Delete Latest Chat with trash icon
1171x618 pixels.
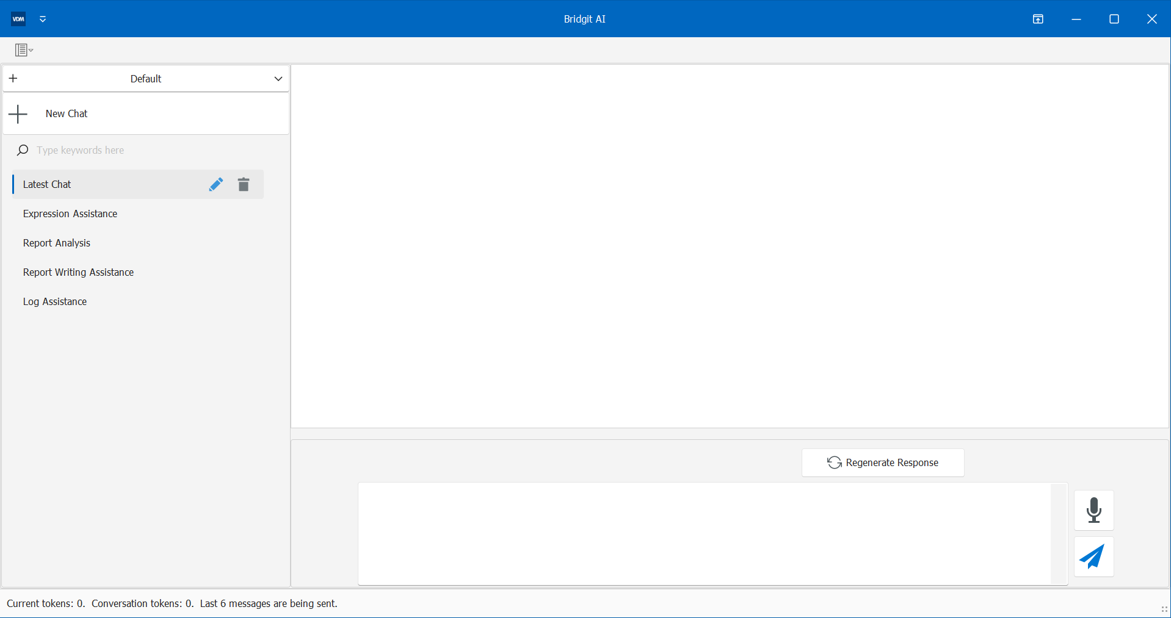[x=244, y=184]
